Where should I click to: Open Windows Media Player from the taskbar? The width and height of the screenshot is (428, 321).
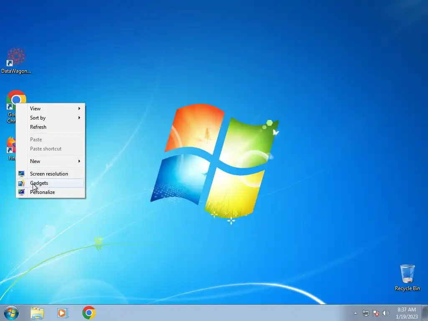pos(63,313)
